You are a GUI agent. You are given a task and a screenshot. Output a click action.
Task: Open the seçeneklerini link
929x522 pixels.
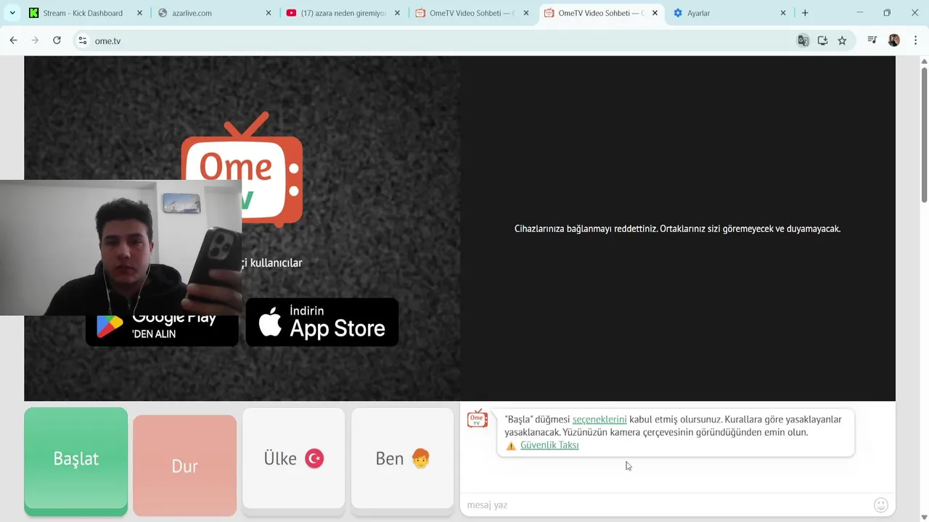[599, 419]
